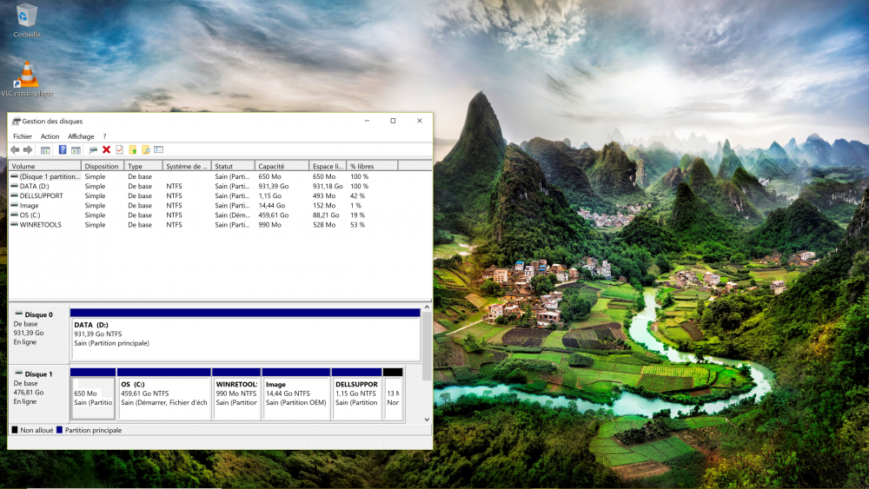Click the red X delete icon

click(106, 150)
